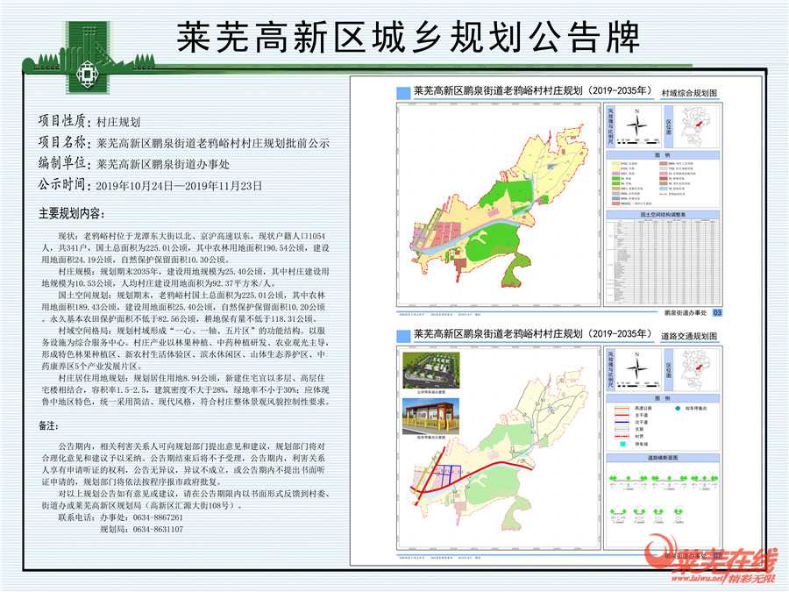The height and width of the screenshot is (592, 789).
Task: Switch to the 村域综合规划图 sheet
Action: [690, 93]
